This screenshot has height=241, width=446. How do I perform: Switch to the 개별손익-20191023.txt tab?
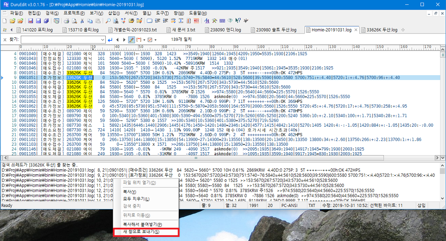133,30
